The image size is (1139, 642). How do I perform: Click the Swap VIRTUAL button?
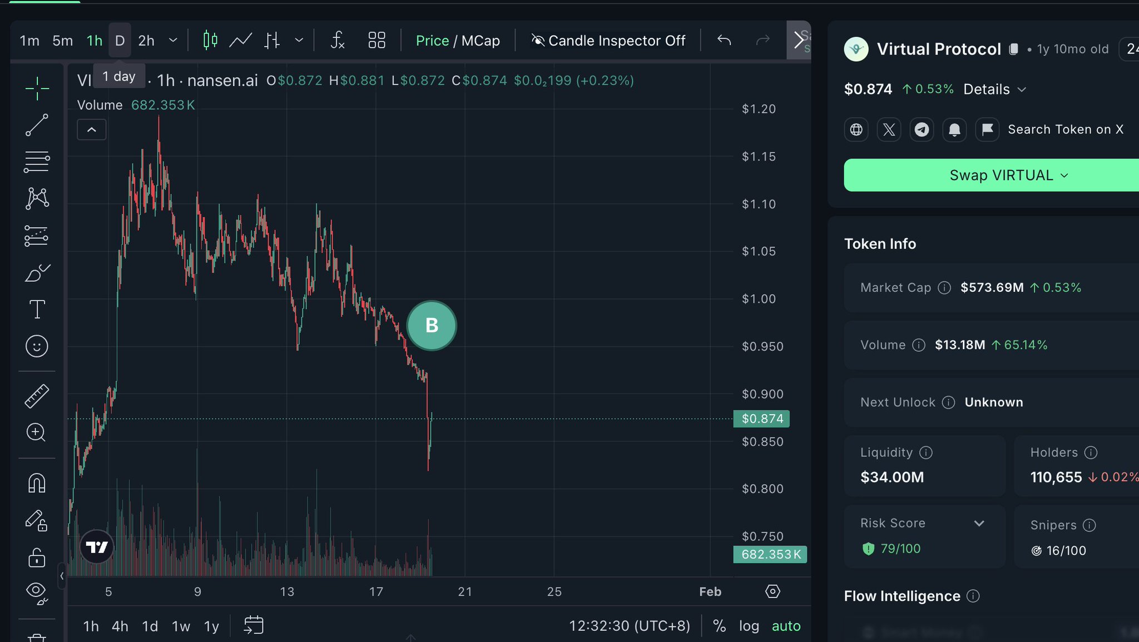[x=1001, y=175]
